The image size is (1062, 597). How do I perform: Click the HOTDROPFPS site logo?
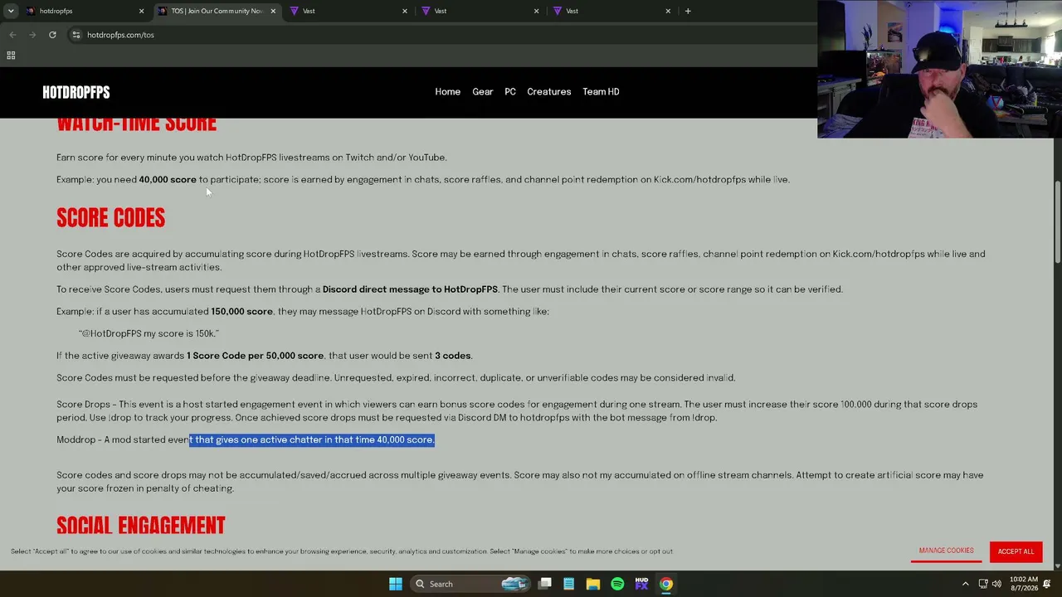[x=76, y=92]
